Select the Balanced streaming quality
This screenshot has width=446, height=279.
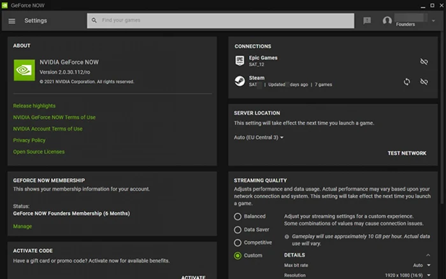click(x=238, y=217)
